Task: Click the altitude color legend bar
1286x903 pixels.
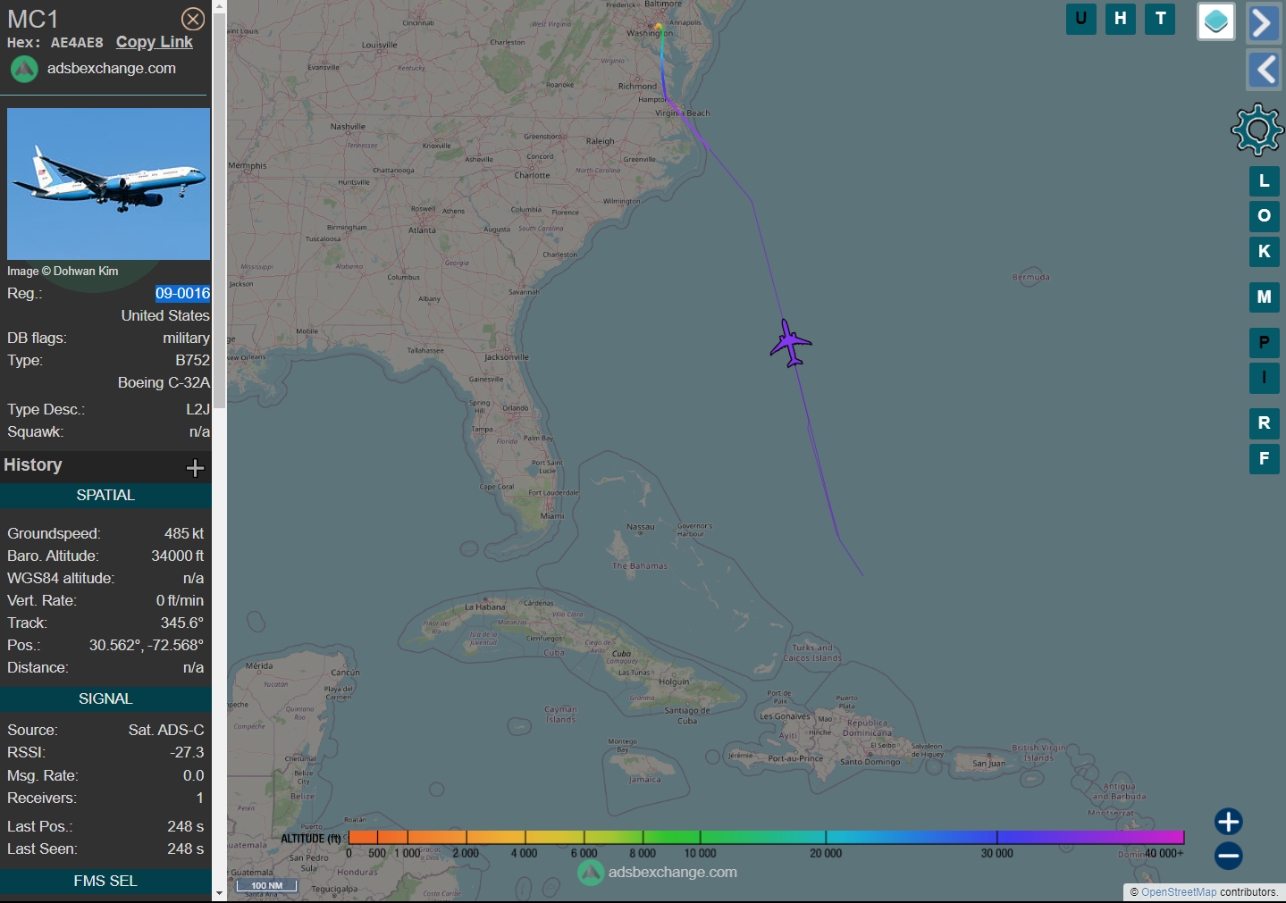Action: point(766,837)
